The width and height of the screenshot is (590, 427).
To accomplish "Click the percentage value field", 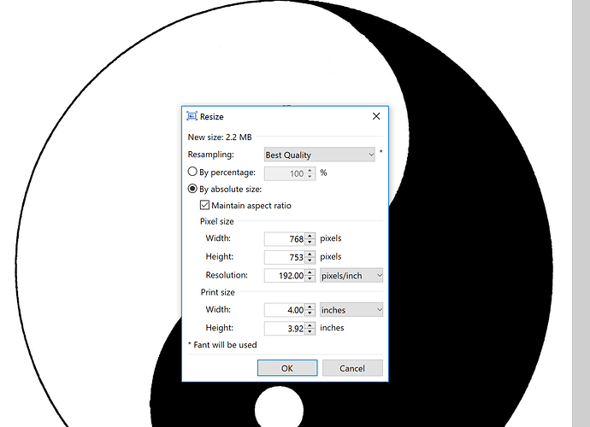I will [285, 173].
